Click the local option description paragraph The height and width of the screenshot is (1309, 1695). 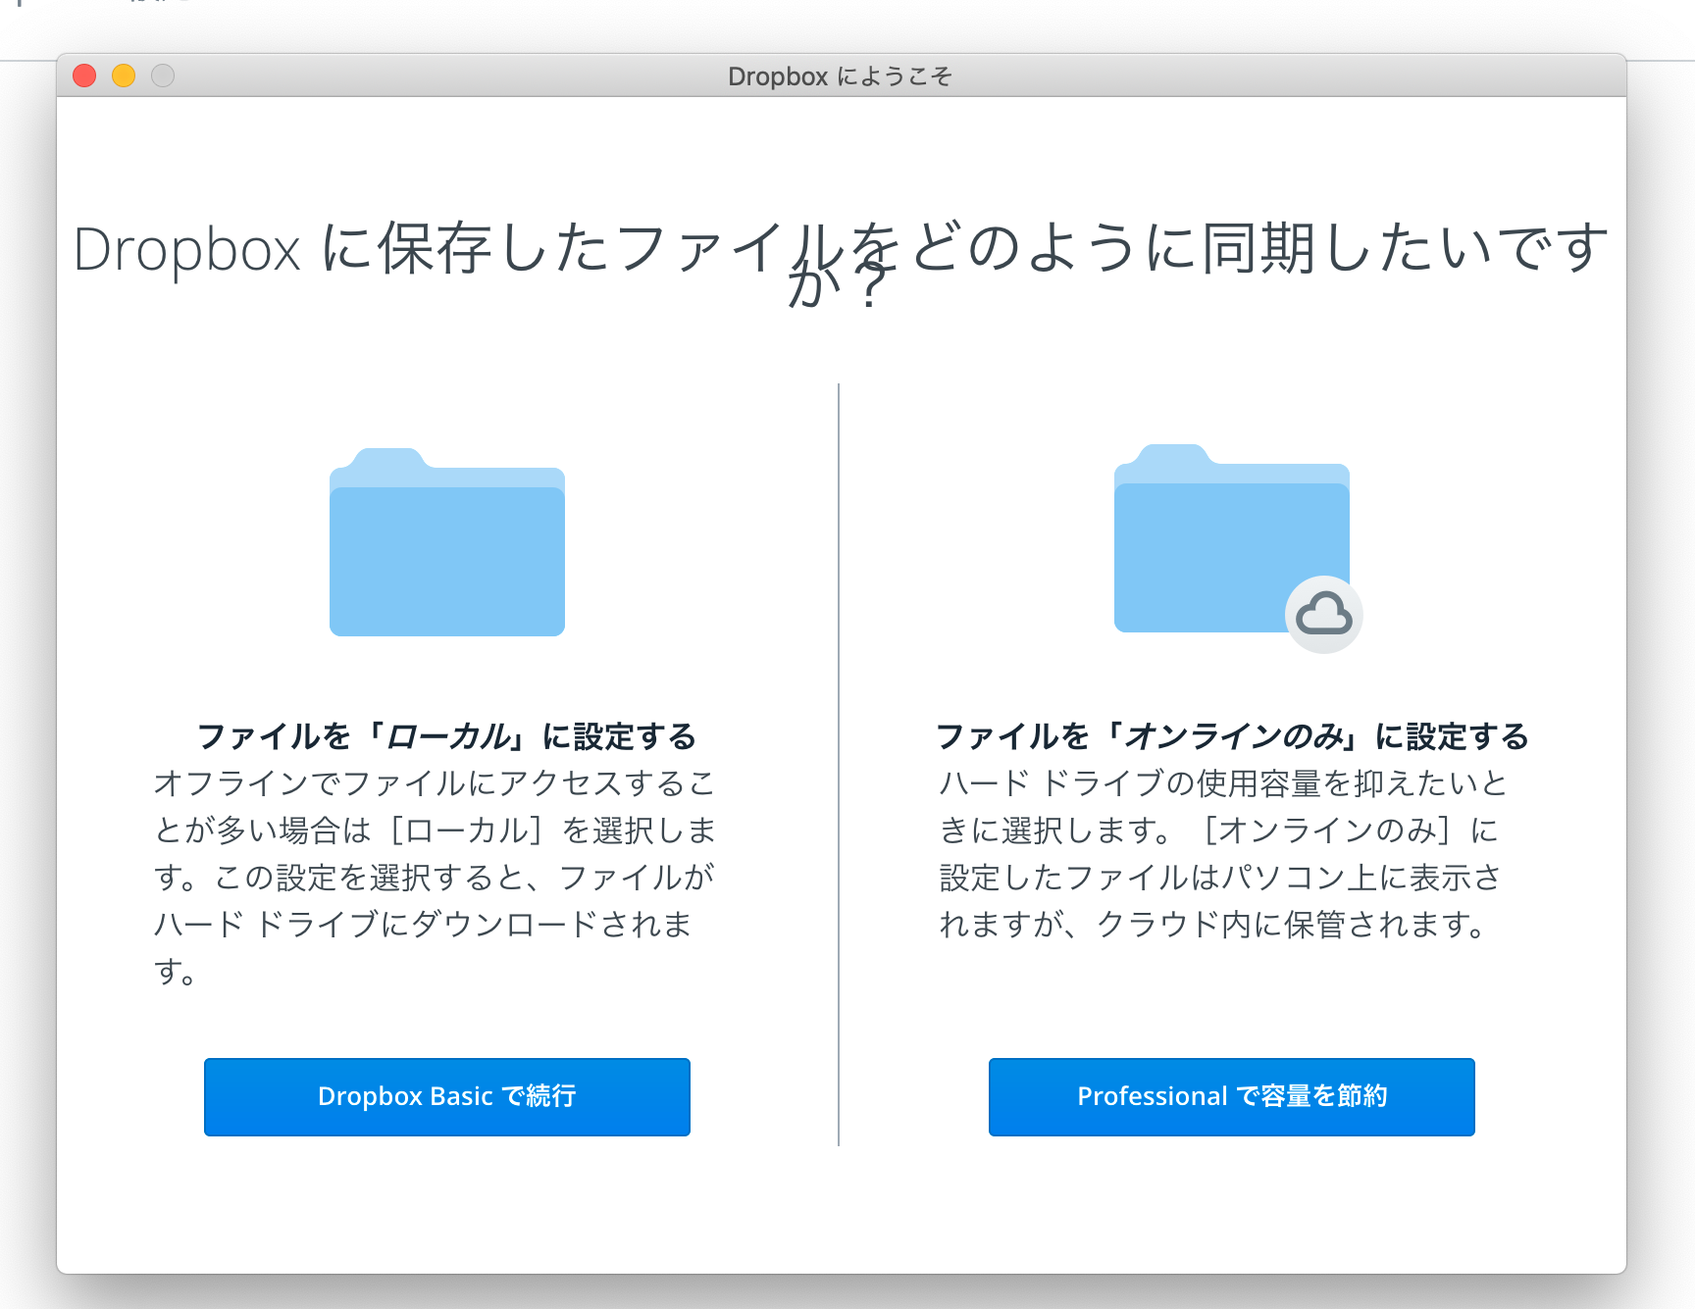(435, 877)
